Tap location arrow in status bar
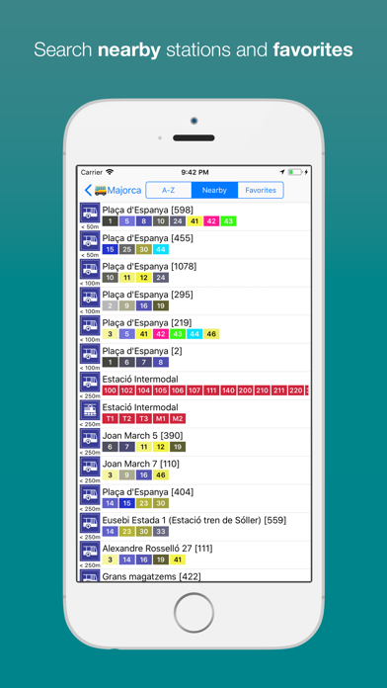Image resolution: width=387 pixels, height=688 pixels. (282, 172)
